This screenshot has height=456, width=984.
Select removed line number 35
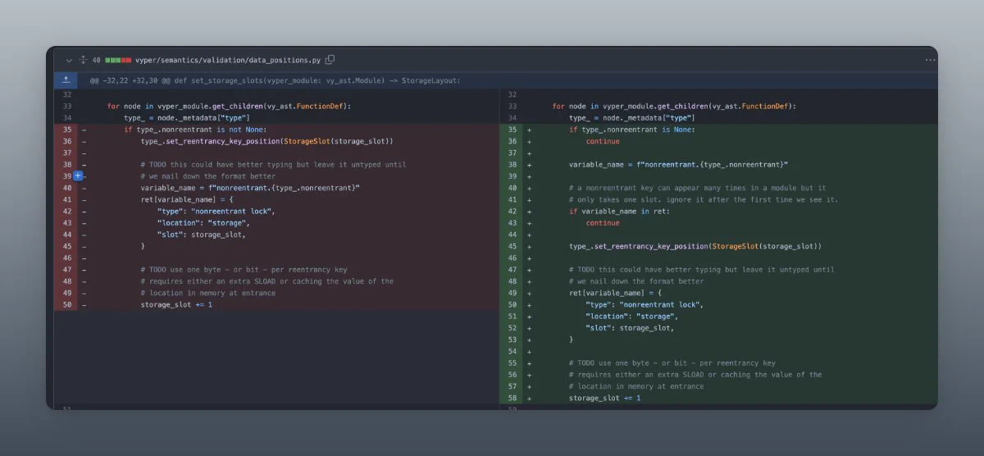point(66,130)
